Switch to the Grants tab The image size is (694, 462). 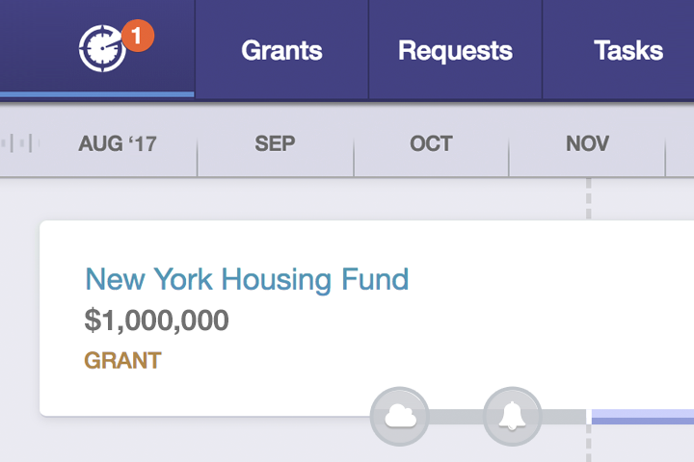(281, 50)
